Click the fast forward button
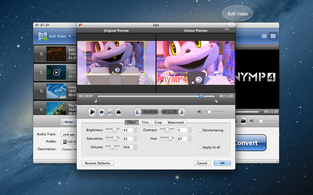 point(101,112)
